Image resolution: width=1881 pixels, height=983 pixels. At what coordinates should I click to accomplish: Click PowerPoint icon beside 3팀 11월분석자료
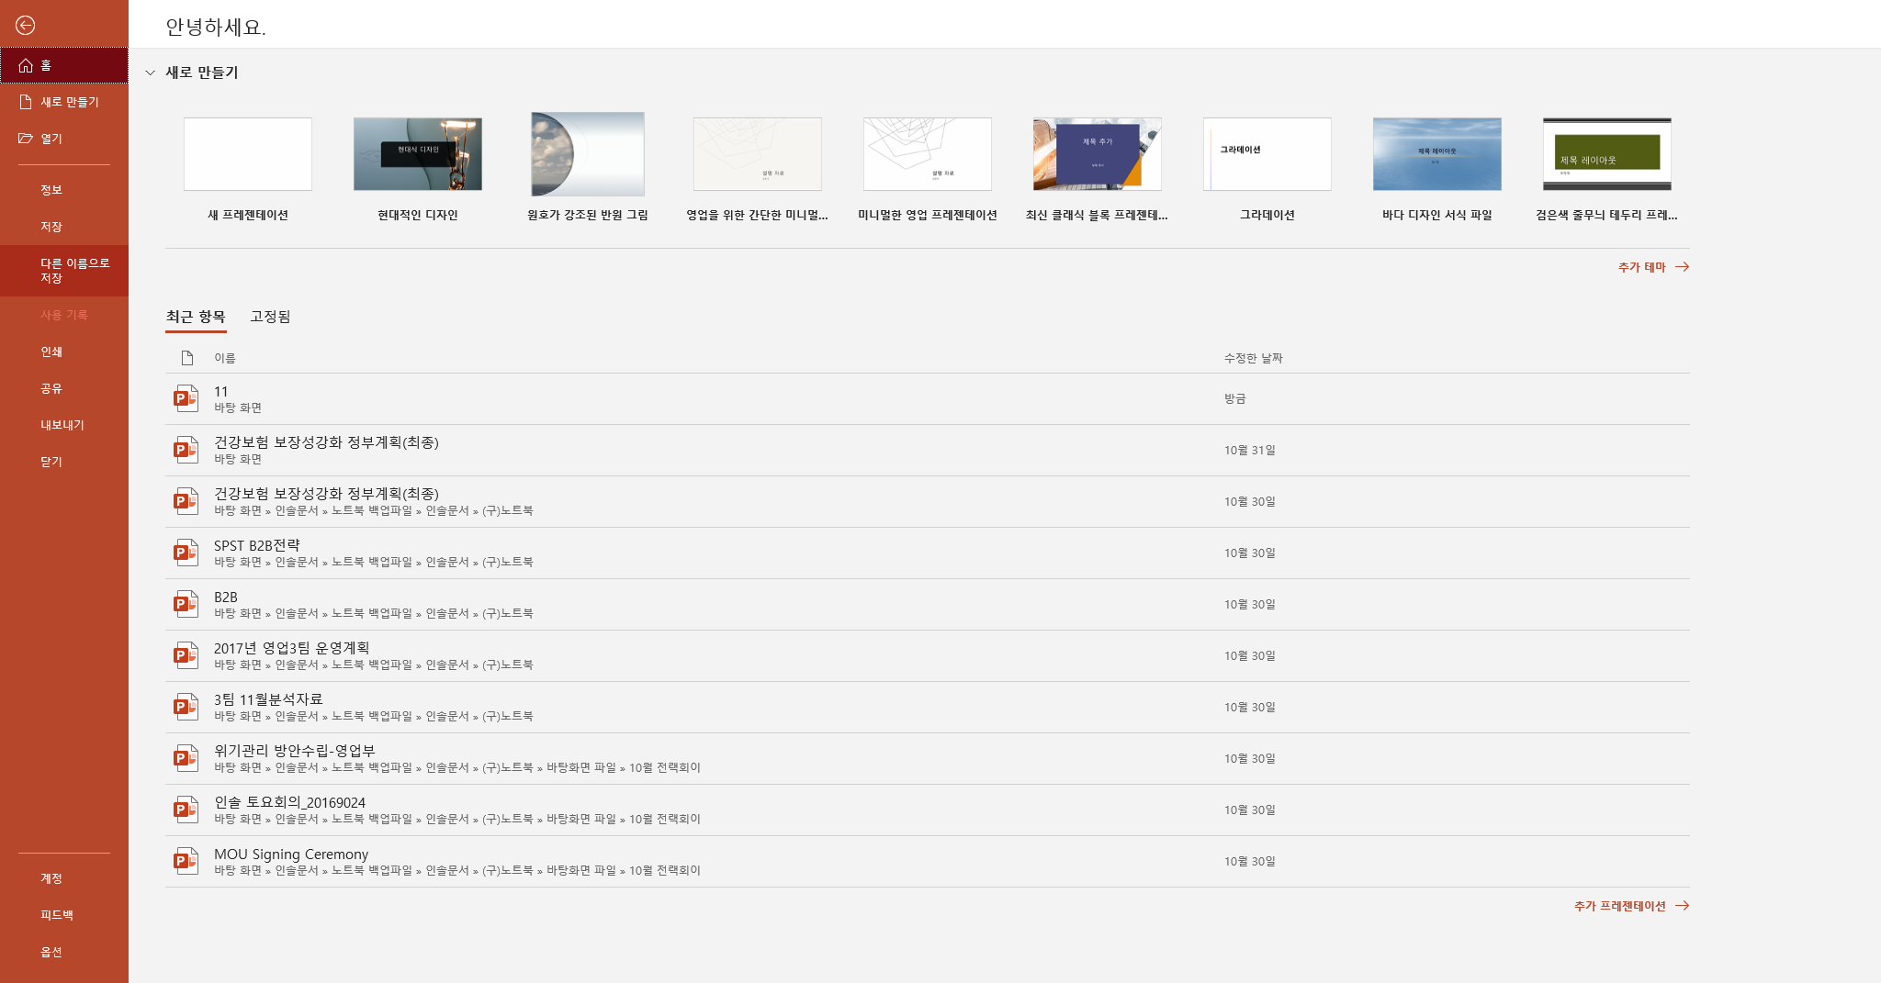[186, 707]
